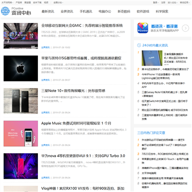Open hot news item 6 about 任天堂Switch
The height and width of the screenshot is (192, 192).
click(165, 103)
